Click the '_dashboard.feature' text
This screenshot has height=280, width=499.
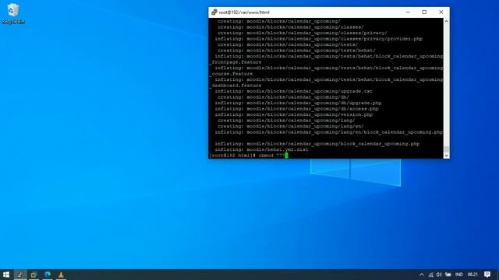(x=235, y=86)
